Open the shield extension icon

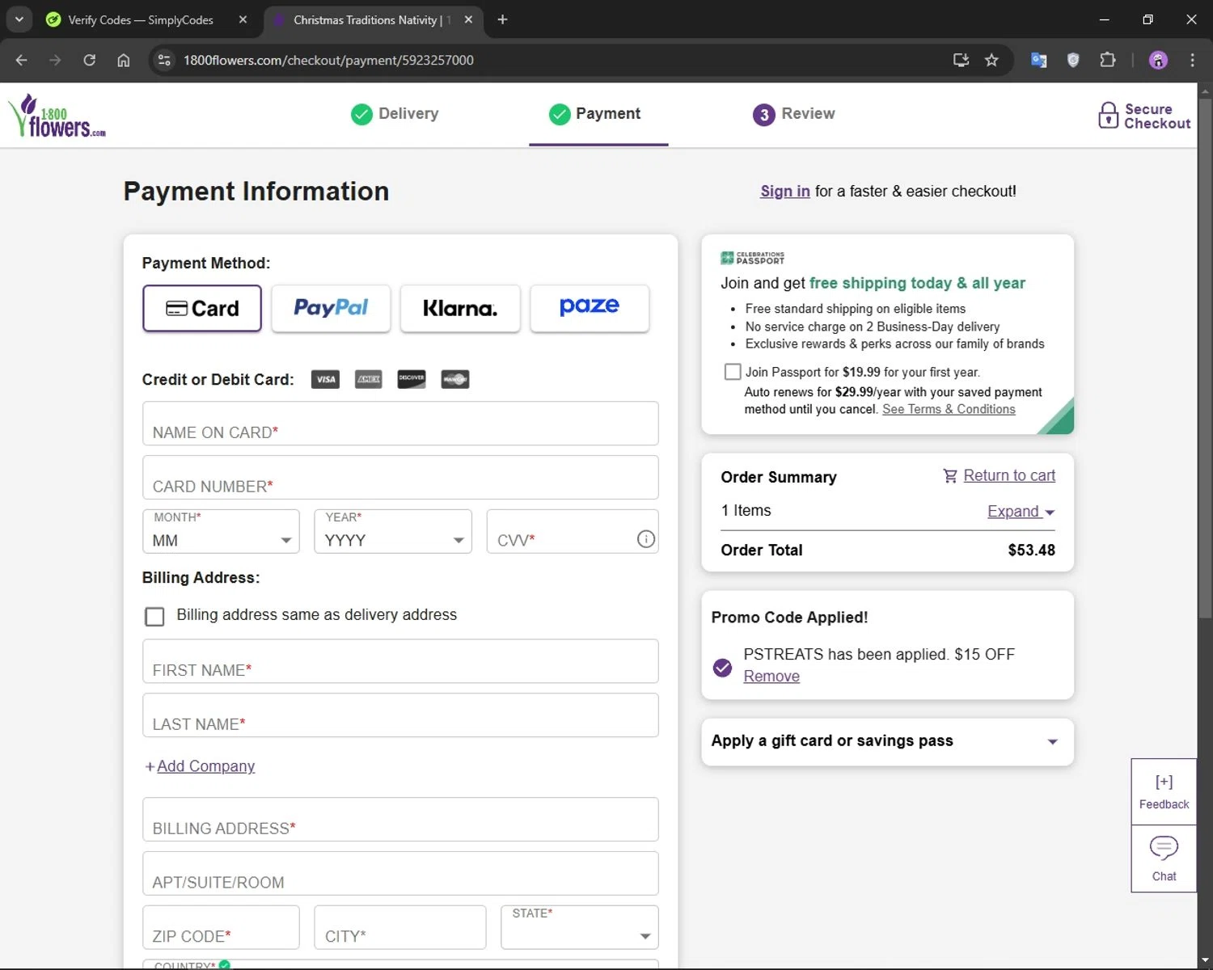[1073, 60]
